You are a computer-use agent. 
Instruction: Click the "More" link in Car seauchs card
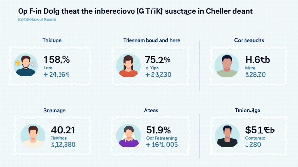click(x=251, y=68)
